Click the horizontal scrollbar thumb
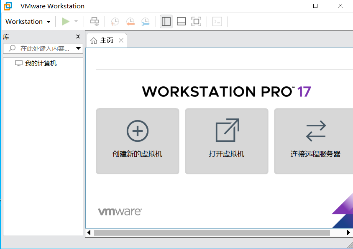Image resolution: width=353 pixels, height=249 pixels. tap(212, 233)
